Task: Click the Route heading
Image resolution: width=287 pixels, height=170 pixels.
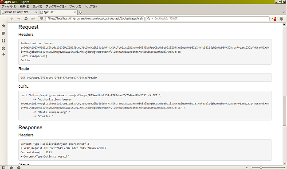Action: click(24, 69)
